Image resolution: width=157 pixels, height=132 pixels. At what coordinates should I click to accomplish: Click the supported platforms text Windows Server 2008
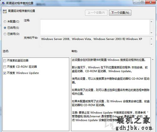click(x=55, y=39)
